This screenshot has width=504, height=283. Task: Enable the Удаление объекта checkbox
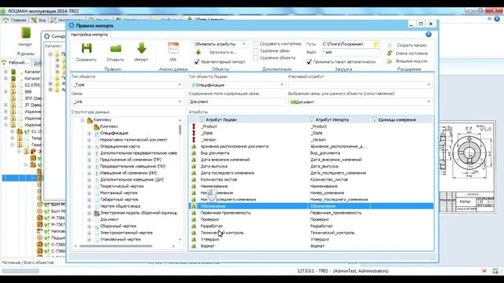pyautogui.click(x=255, y=57)
